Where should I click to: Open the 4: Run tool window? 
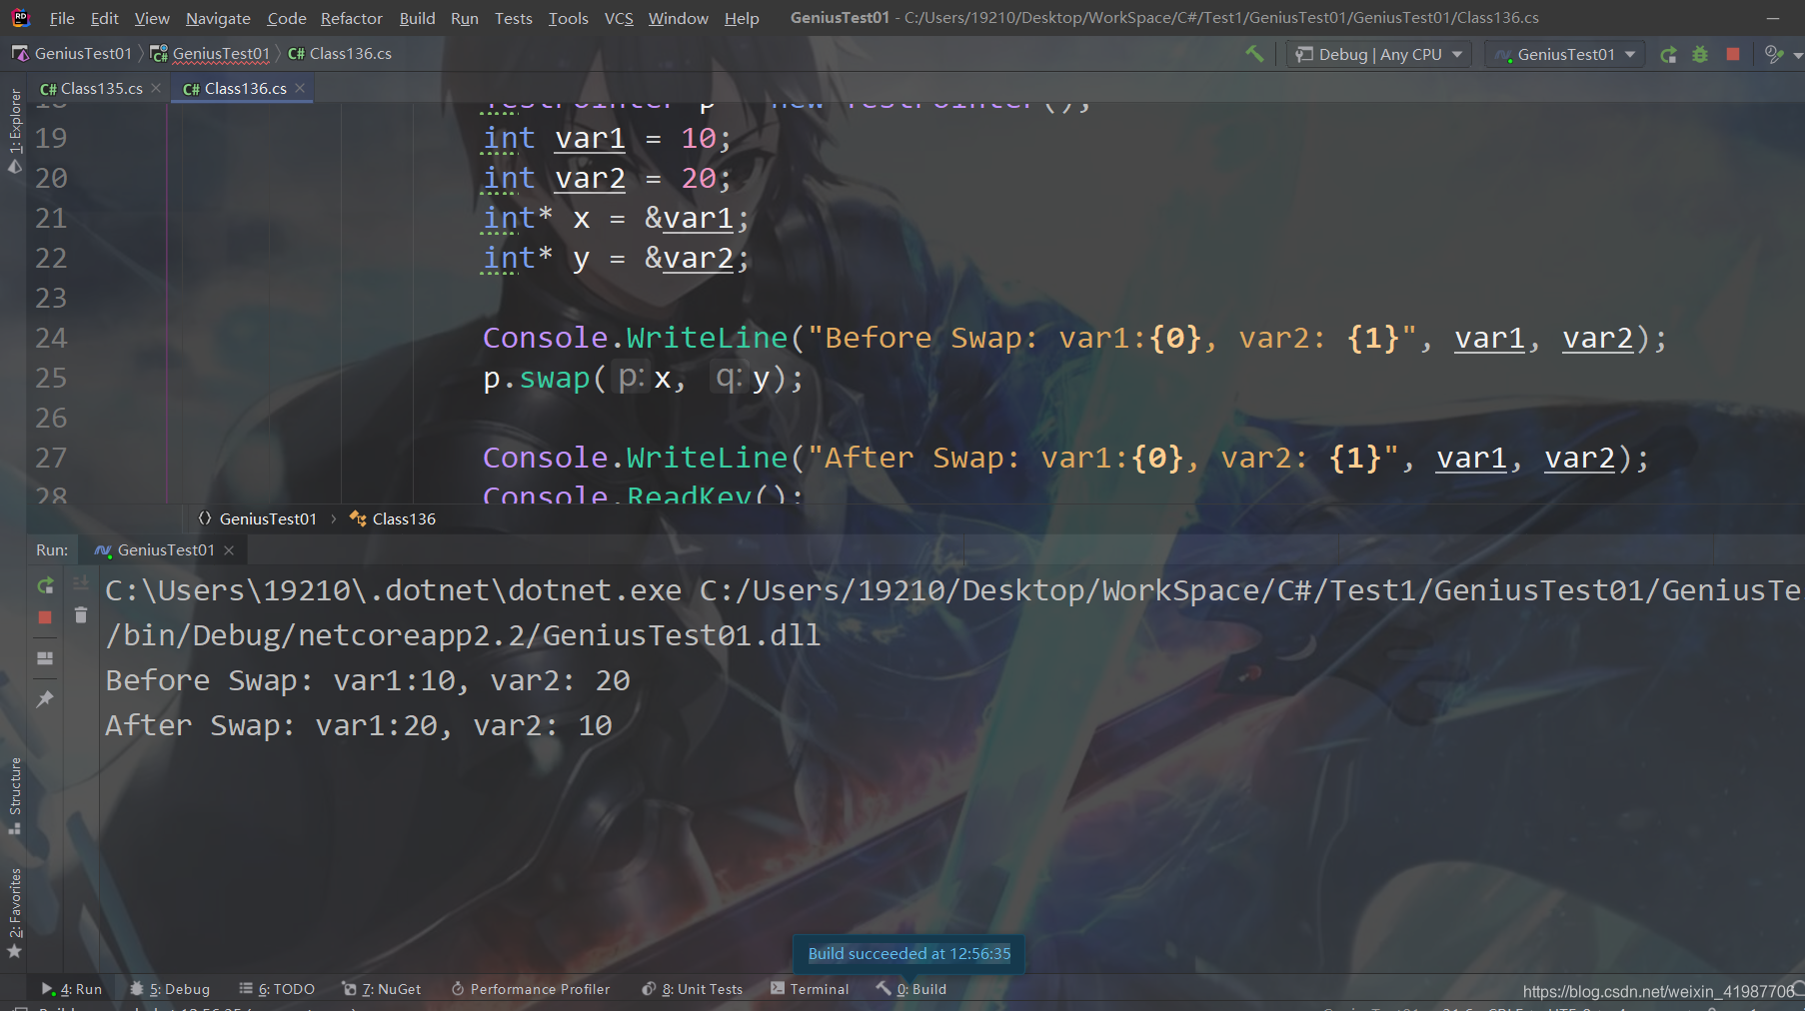pos(71,989)
